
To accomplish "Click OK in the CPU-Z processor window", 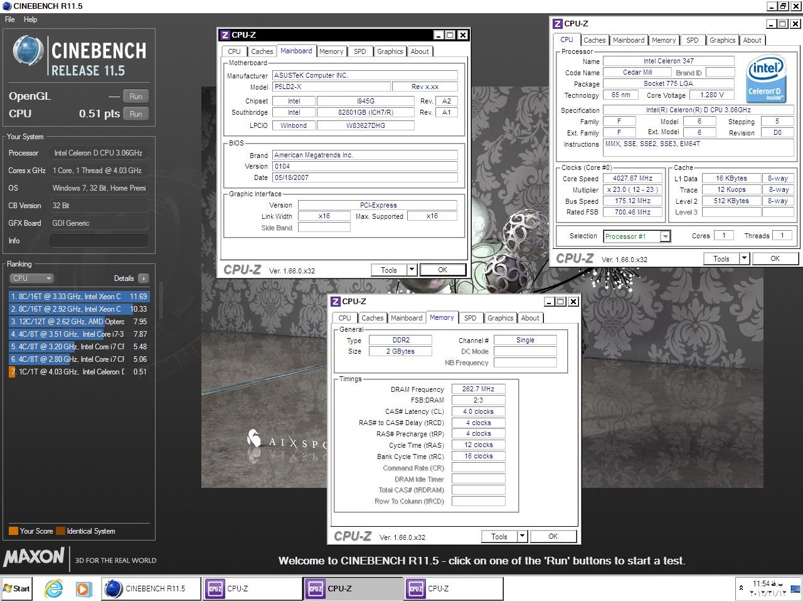I will (775, 258).
